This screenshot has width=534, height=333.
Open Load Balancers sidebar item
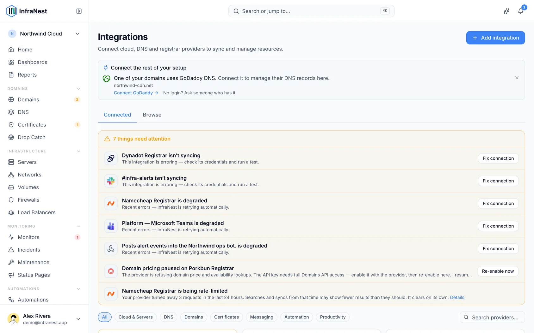click(44, 212)
